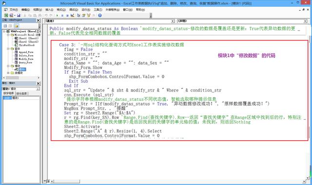The width and height of the screenshot is (312, 185).
Task: Click the Find binoculars toolbar icon
Action: coord(40,15)
